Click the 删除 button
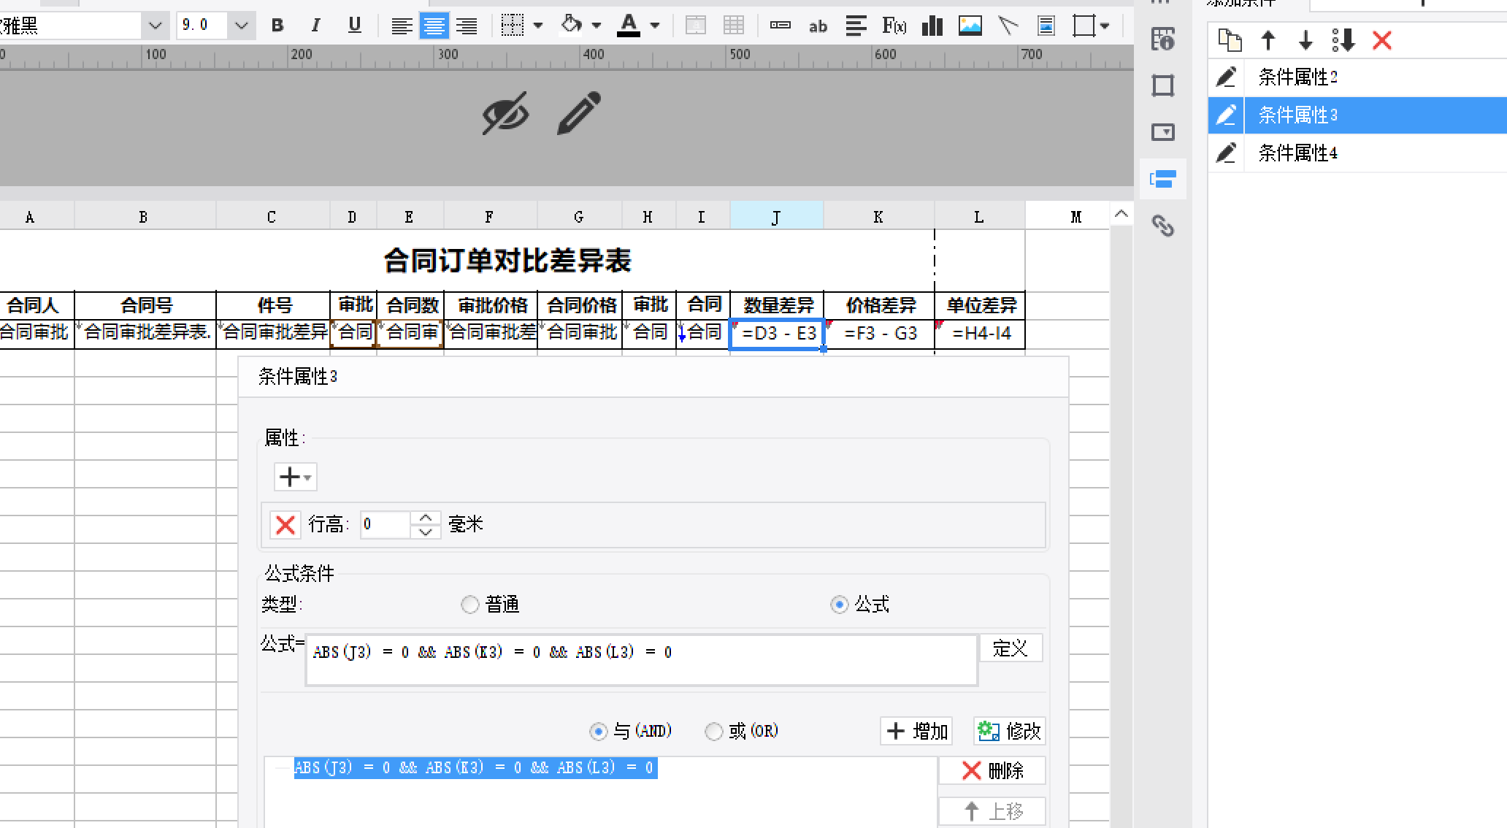Image resolution: width=1507 pixels, height=828 pixels. point(992,770)
